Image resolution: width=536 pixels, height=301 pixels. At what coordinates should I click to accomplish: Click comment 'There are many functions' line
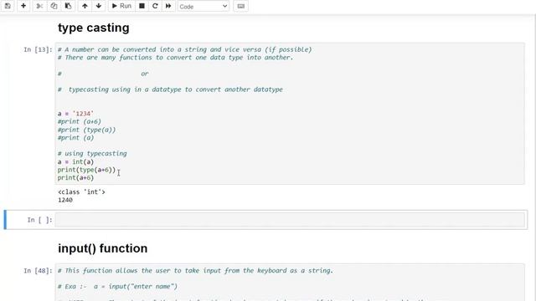pos(175,58)
